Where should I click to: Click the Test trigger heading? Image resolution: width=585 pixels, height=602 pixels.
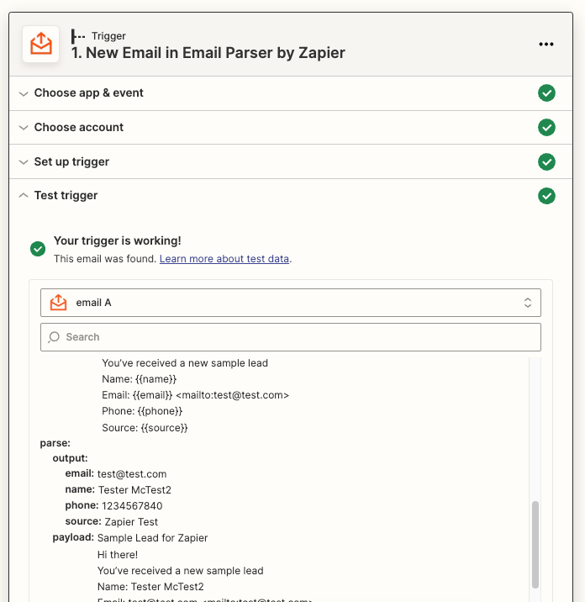point(66,195)
